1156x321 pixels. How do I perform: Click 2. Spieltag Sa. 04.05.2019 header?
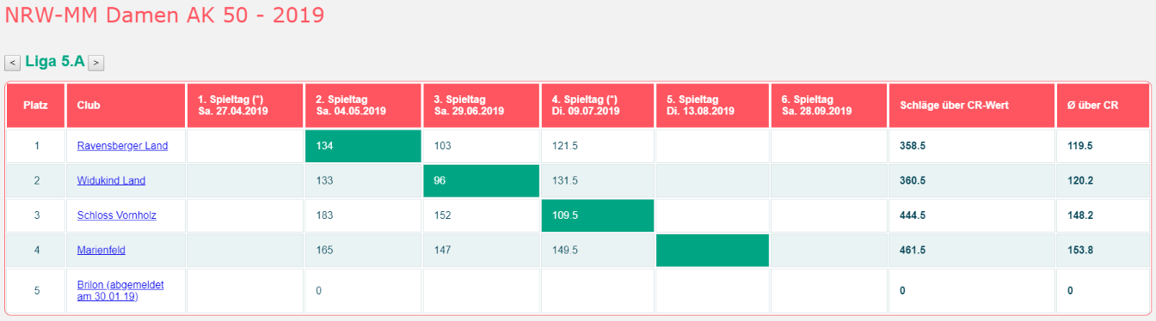click(x=363, y=106)
